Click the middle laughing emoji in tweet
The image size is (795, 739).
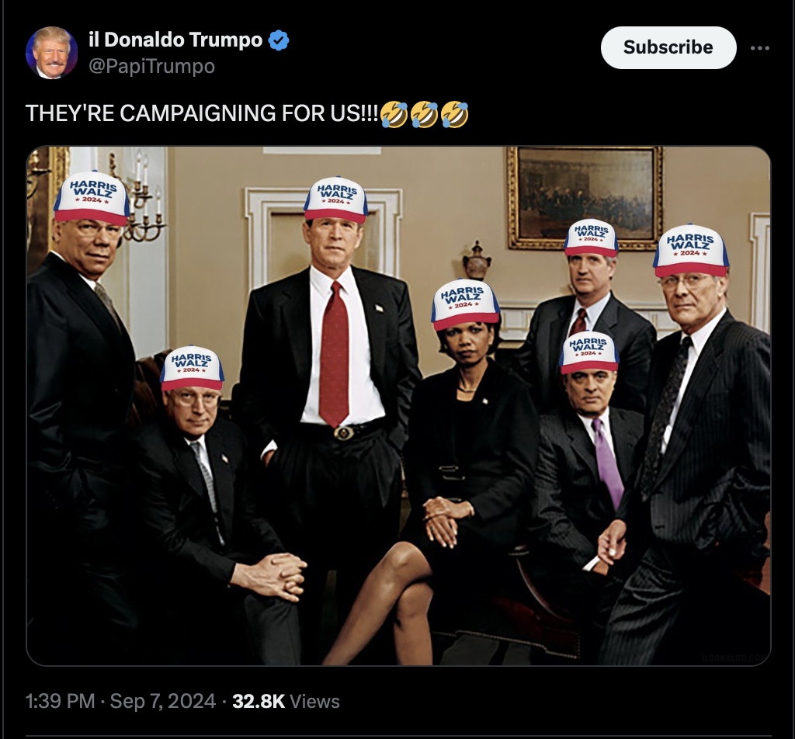(424, 113)
